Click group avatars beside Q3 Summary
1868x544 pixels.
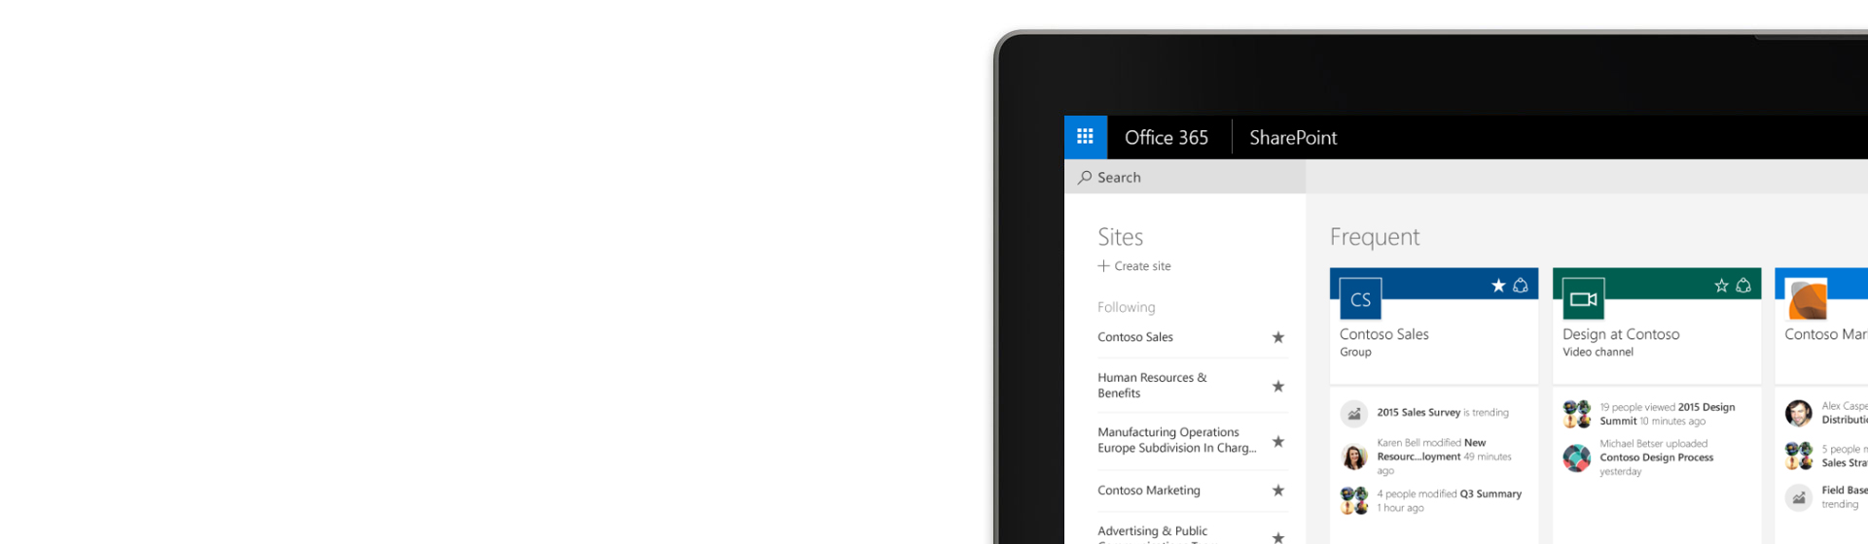click(1354, 500)
